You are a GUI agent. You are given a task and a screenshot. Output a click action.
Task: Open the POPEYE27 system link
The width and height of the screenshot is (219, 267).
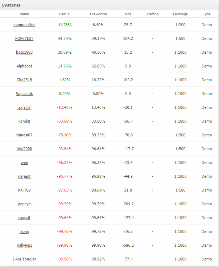click(24, 38)
